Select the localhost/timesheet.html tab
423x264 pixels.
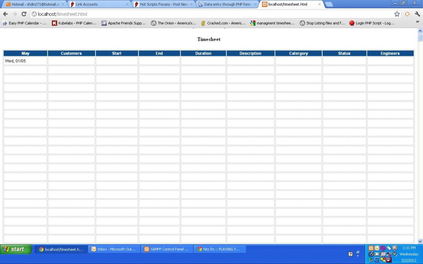(292, 4)
